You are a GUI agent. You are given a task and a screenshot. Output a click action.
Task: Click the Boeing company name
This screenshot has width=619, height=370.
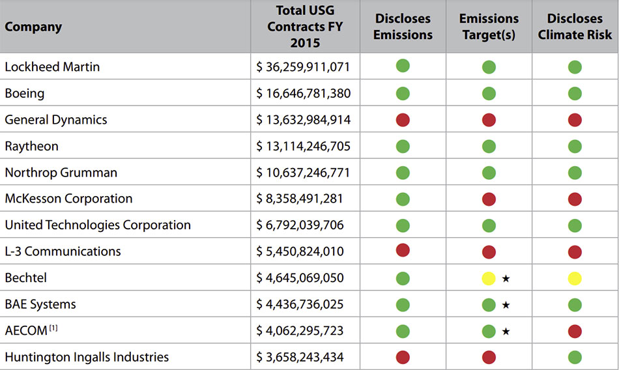tap(25, 93)
